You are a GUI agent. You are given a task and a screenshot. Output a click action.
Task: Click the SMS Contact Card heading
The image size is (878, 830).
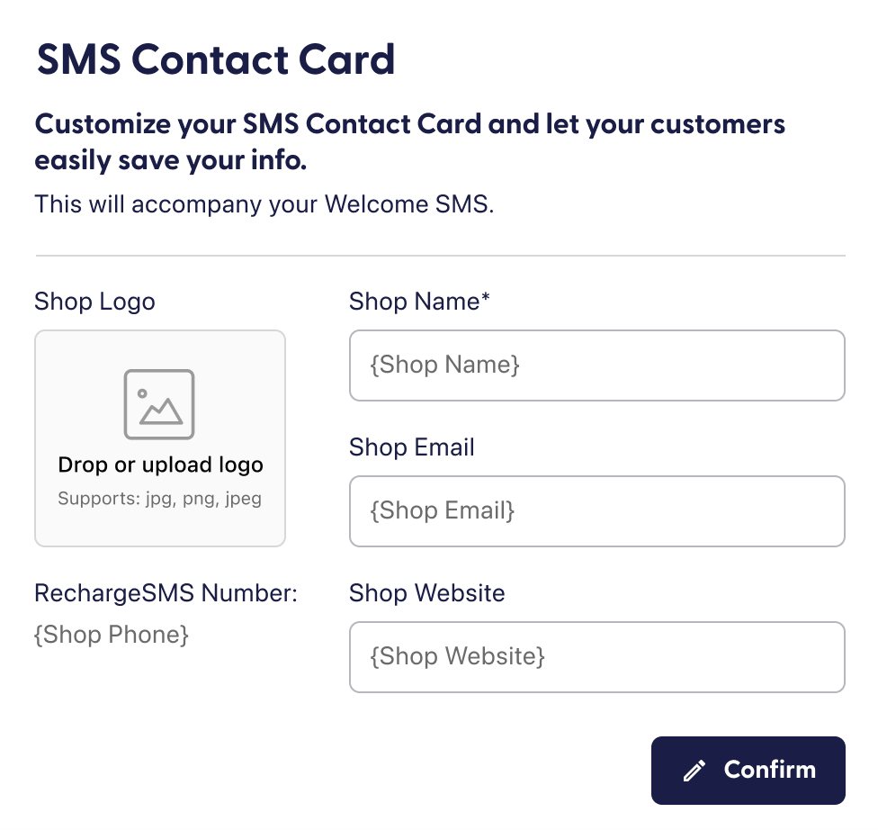click(x=215, y=59)
